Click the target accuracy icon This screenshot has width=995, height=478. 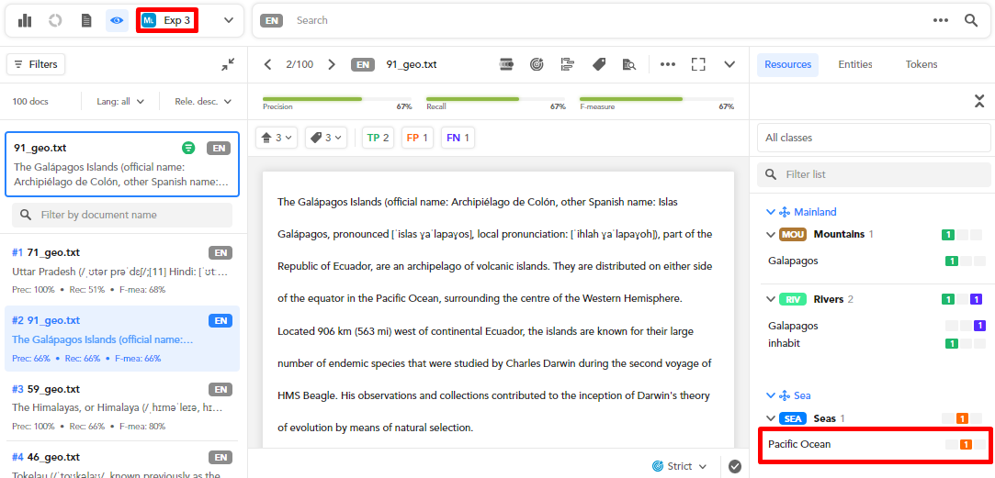537,64
